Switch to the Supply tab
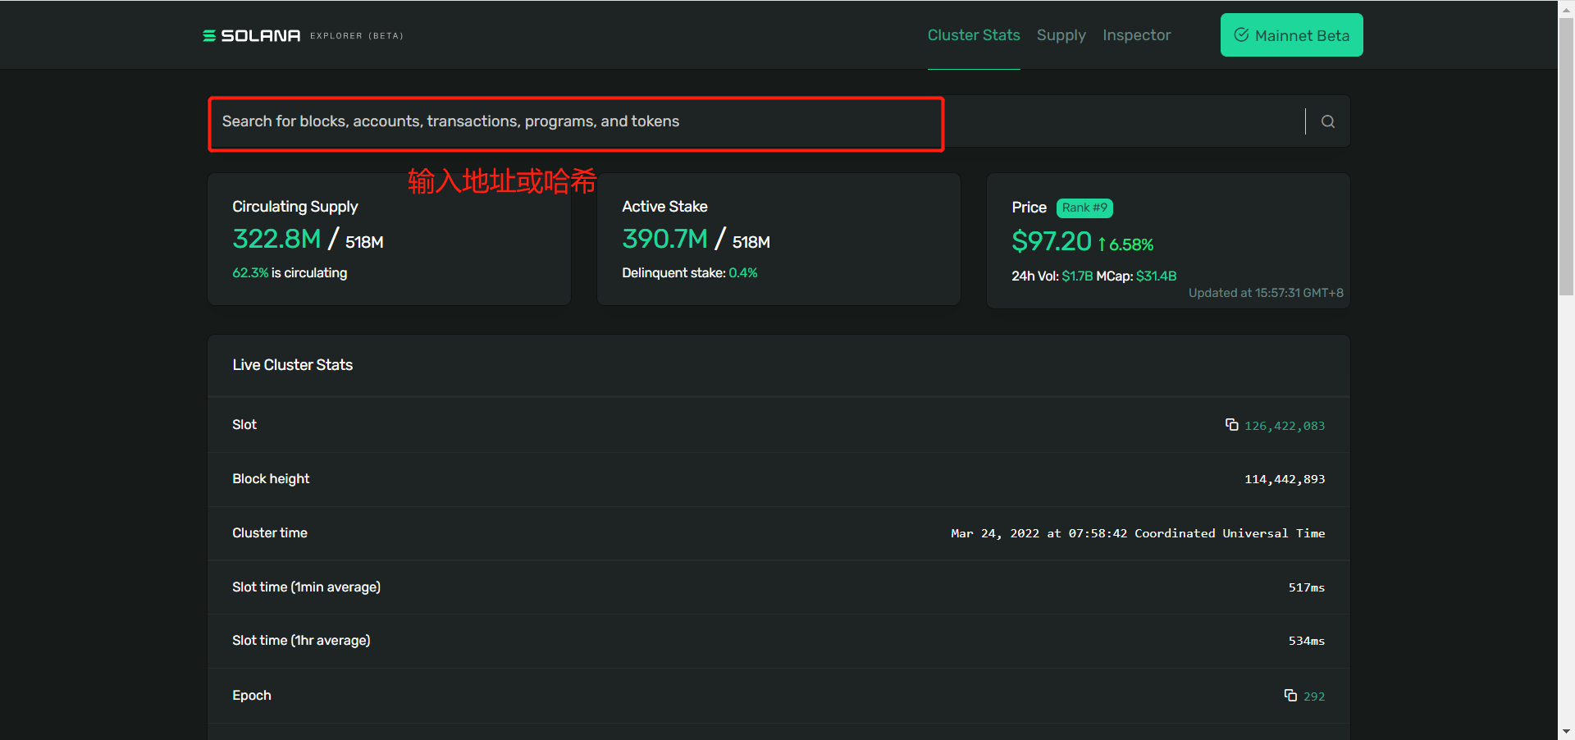 tap(1061, 35)
